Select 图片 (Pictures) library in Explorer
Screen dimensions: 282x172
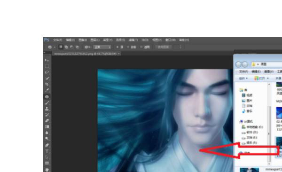[x=247, y=101]
